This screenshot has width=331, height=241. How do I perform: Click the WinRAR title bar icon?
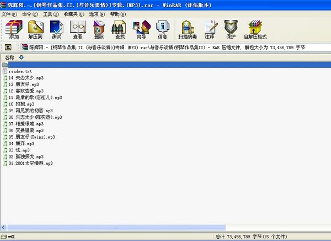click(x=3, y=5)
